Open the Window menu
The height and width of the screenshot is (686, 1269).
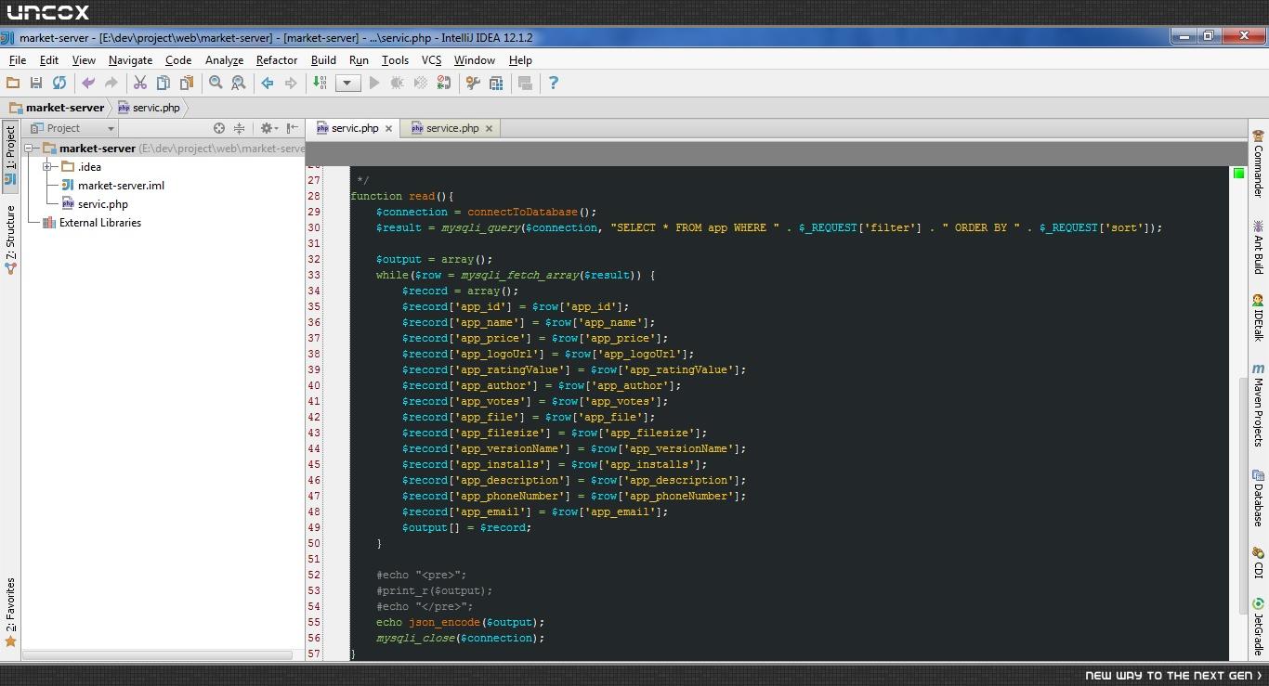[x=474, y=59]
